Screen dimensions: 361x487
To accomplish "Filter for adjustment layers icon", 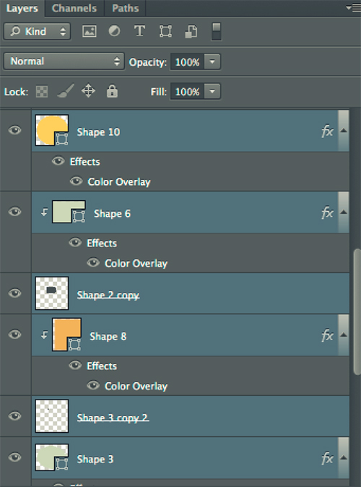I will coord(114,31).
